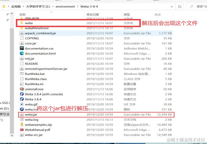This screenshot has height=144, width=207.
Task: Select the file name uninstall.exe
Action: click(34, 89)
